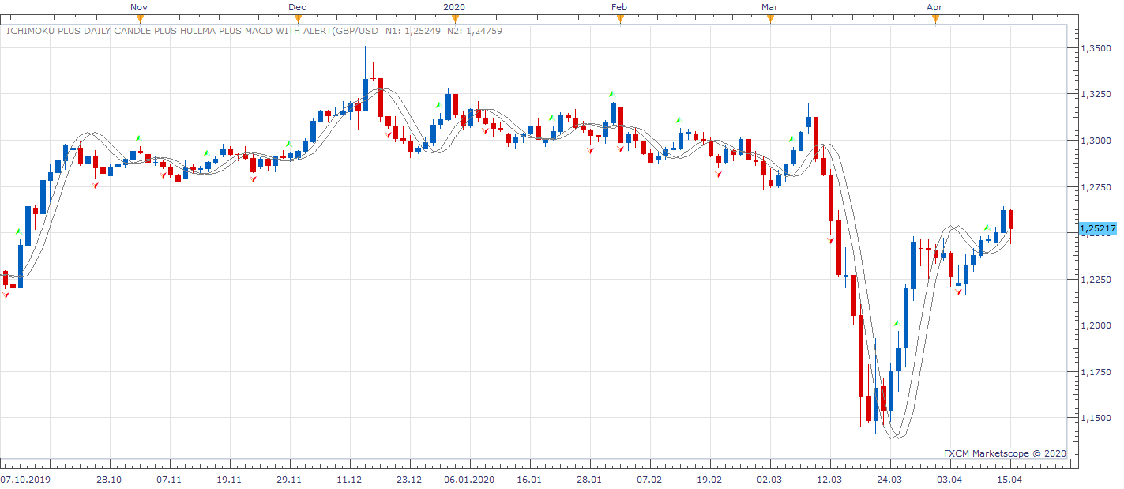The image size is (1124, 489).
Task: Click the orange marker under Feb
Action: point(620,19)
